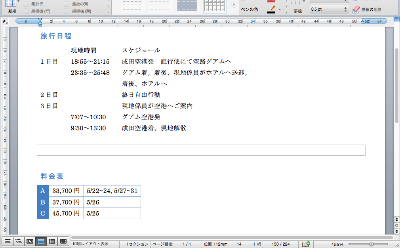This screenshot has height=248, width=400.
Task: Click the empty right table cell
Action: [283, 150]
